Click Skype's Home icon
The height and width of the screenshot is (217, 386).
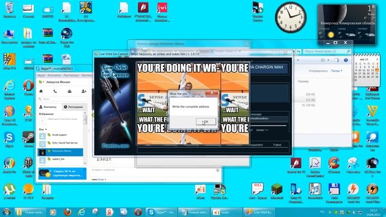[41, 91]
